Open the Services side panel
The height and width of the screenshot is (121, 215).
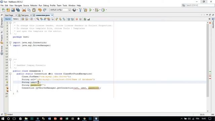2,50
